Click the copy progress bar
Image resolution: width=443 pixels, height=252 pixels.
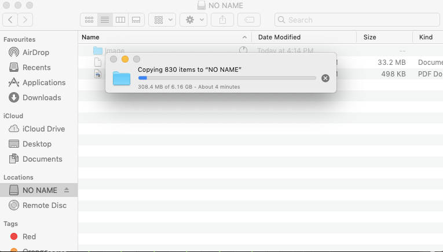(x=226, y=78)
